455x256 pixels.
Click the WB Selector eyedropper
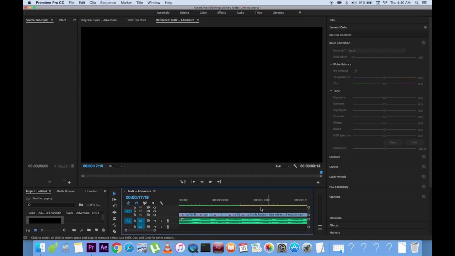point(355,71)
